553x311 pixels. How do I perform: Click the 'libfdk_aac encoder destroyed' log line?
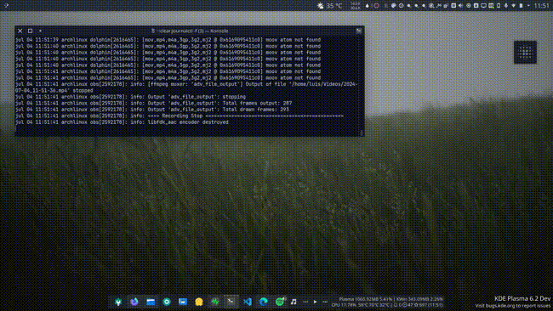pyautogui.click(x=122, y=122)
